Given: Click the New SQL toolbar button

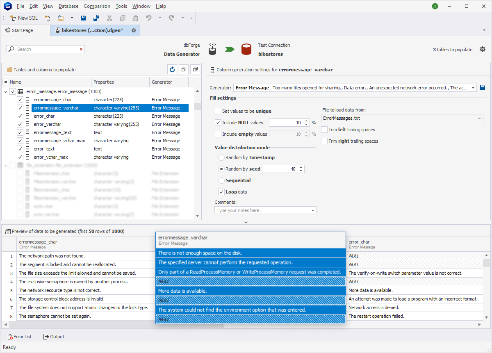Looking at the screenshot, I should [24, 18].
